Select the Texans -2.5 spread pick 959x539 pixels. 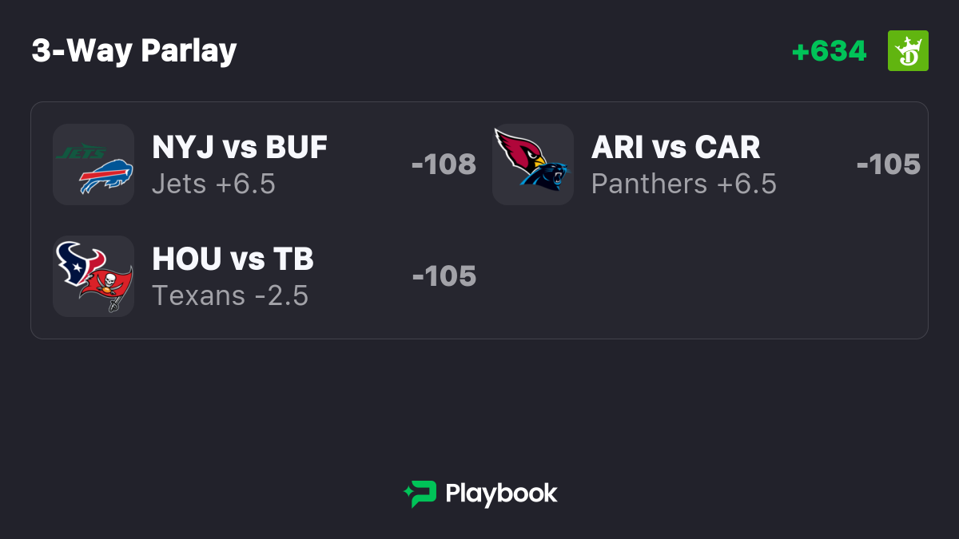tap(230, 296)
